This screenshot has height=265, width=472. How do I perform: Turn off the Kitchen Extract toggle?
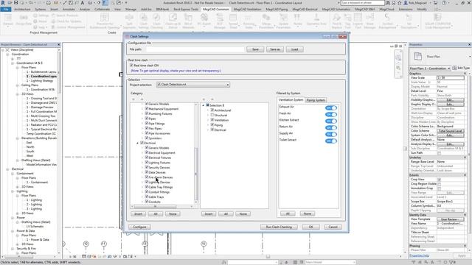pos(331,121)
